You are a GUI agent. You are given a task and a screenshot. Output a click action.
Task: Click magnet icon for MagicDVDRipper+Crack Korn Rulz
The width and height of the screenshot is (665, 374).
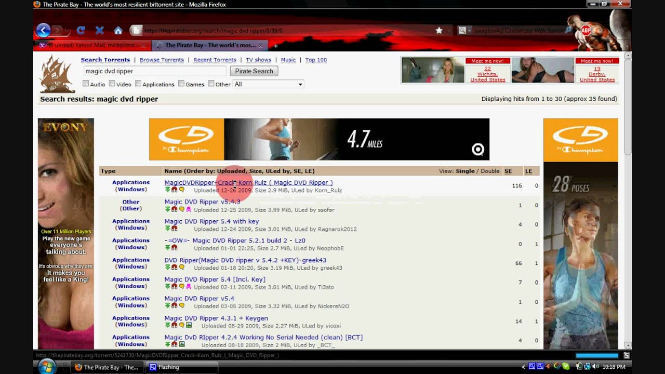click(174, 190)
